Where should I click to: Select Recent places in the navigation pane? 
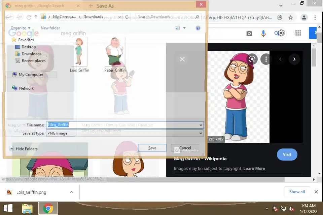tap(30, 61)
